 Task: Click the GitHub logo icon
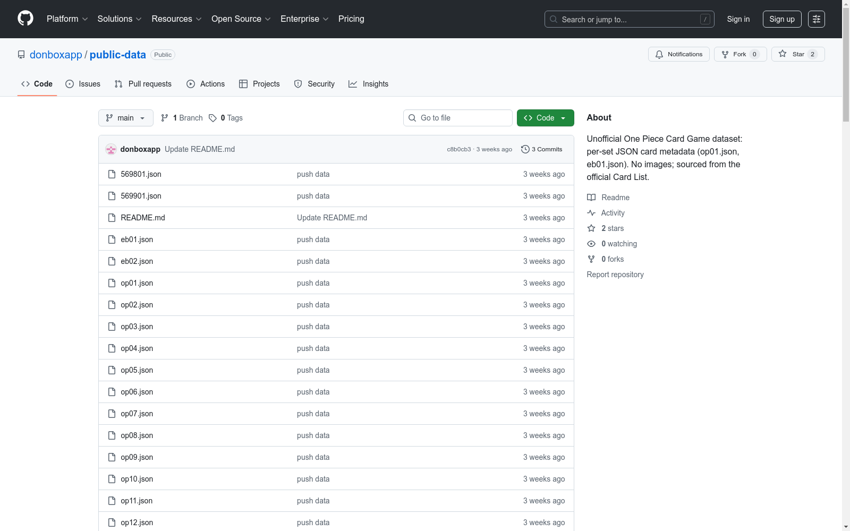(x=25, y=19)
